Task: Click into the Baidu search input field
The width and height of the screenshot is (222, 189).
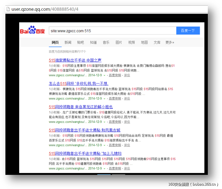Action: pos(111,30)
